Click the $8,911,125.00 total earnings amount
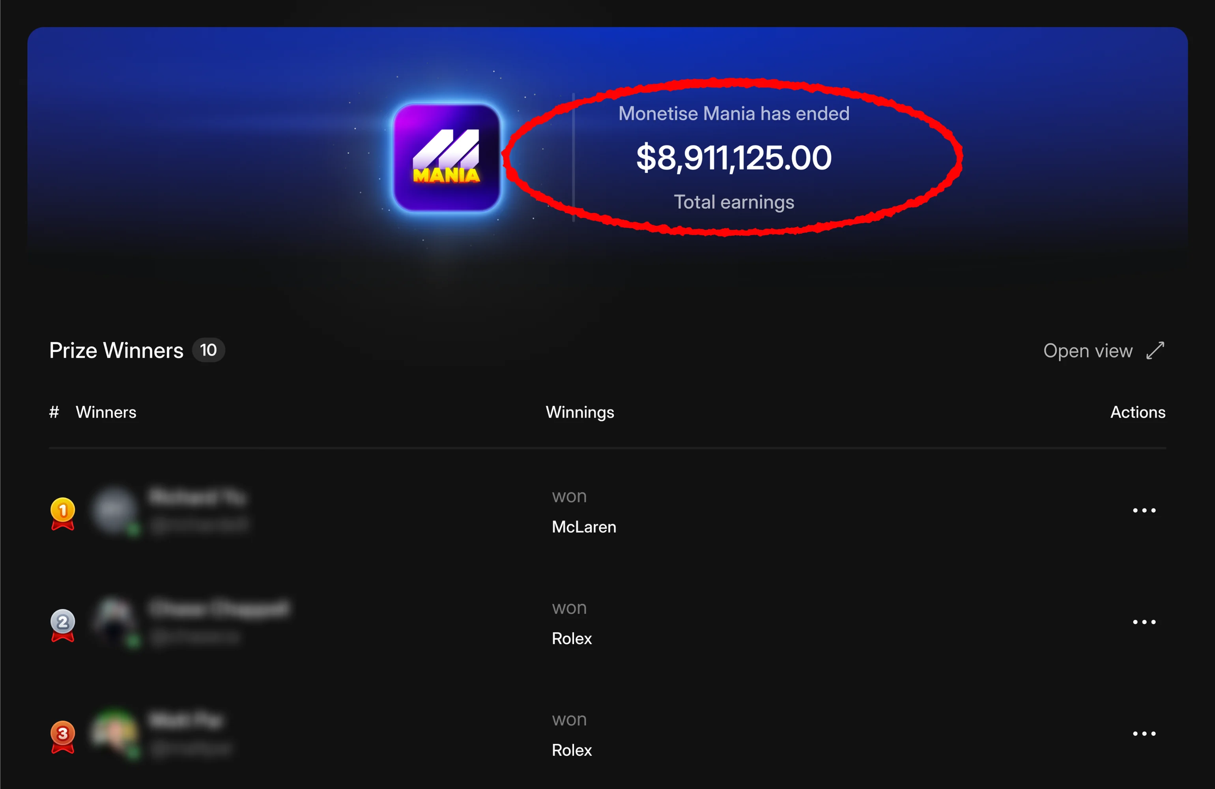This screenshot has width=1215, height=789. point(734,158)
